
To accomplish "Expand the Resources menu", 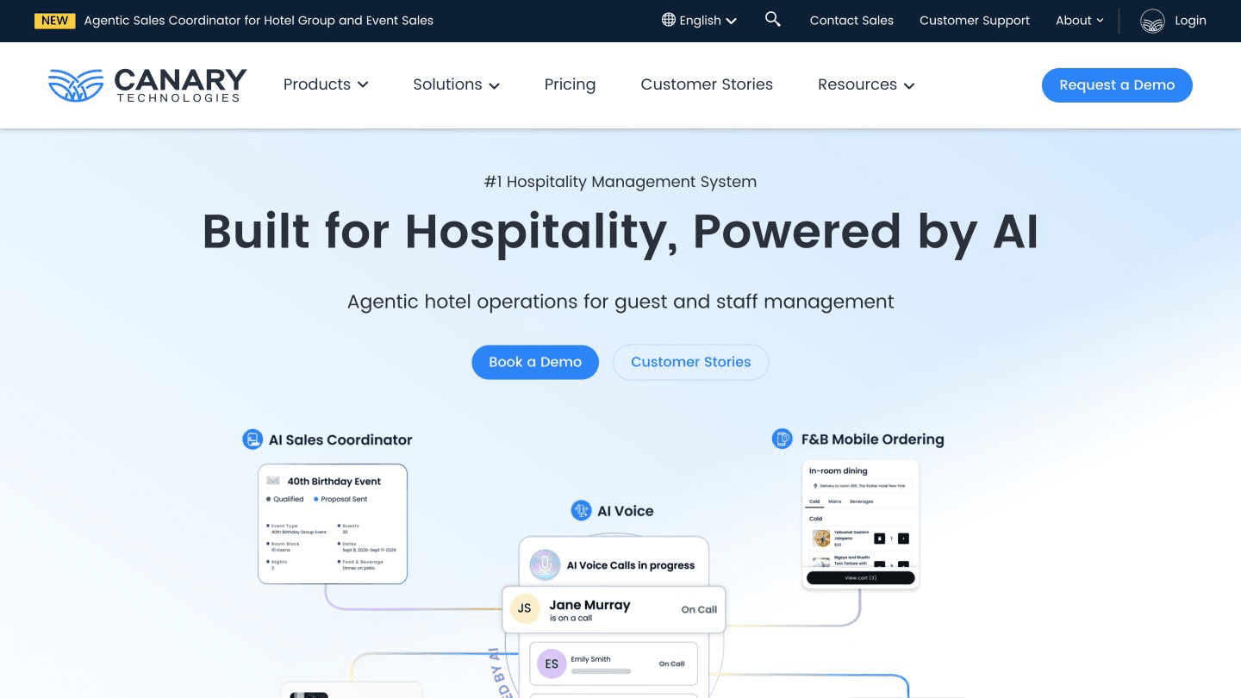I will click(x=866, y=84).
